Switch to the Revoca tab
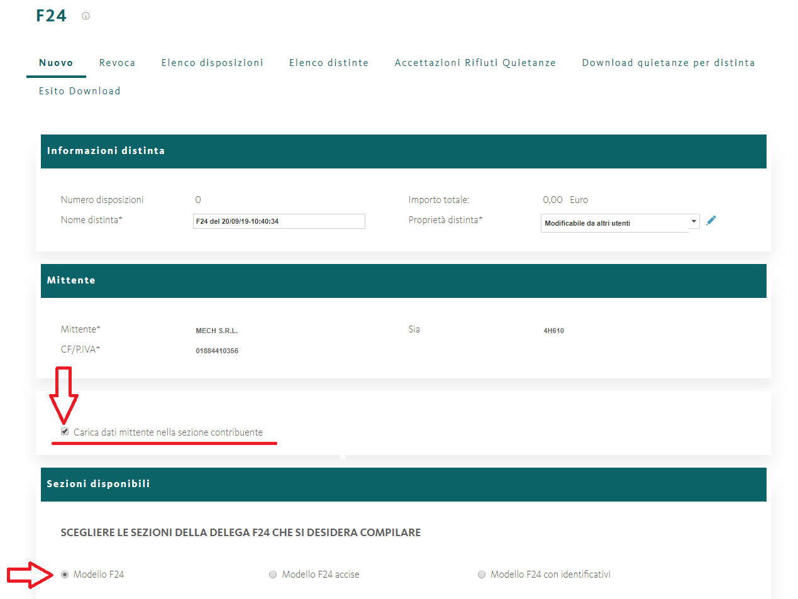798x599 pixels. 117,63
